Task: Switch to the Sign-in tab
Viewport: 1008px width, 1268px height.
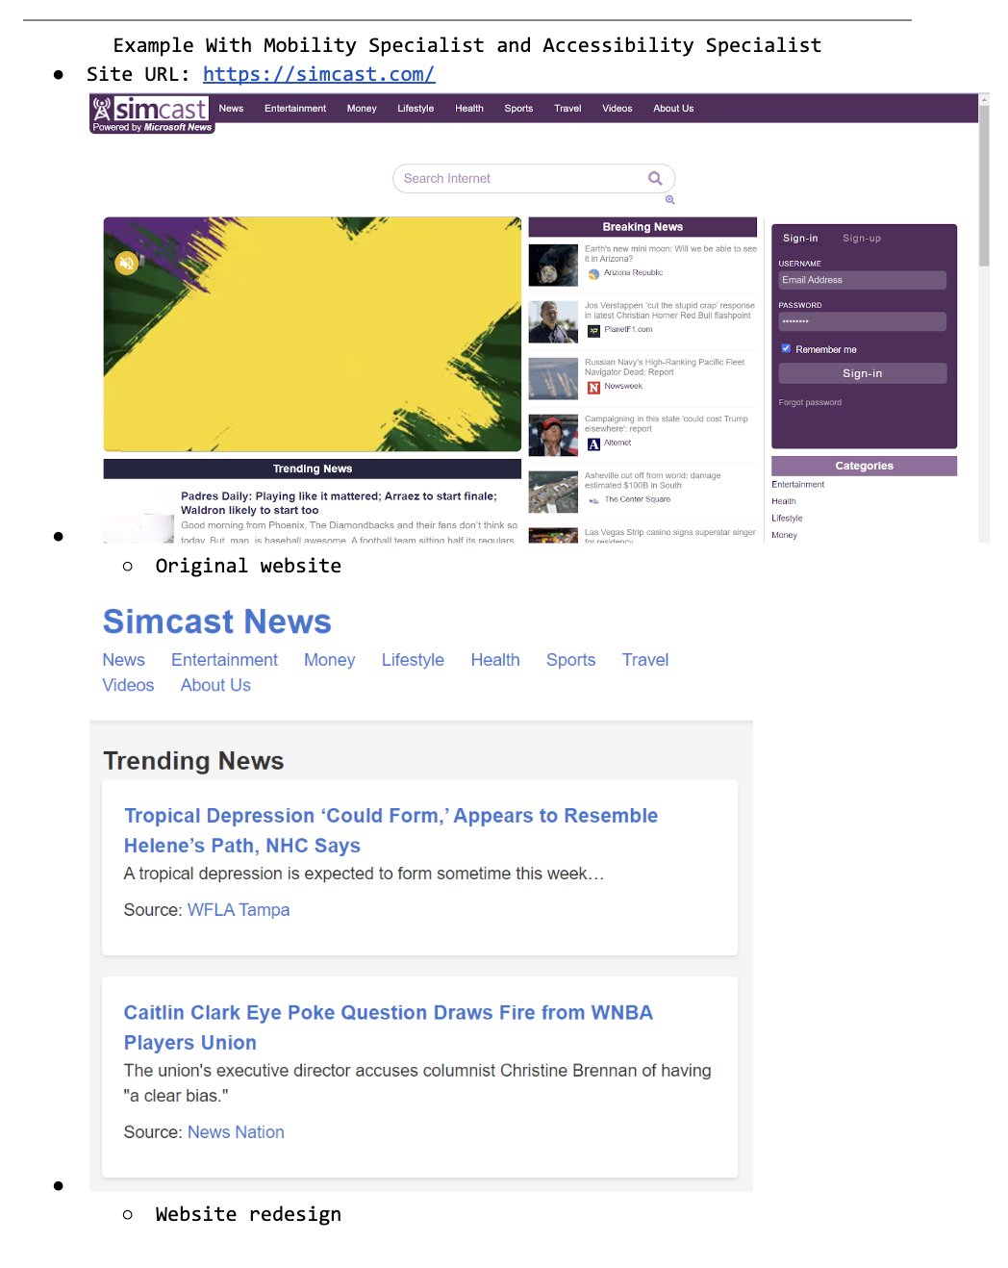Action: point(800,239)
